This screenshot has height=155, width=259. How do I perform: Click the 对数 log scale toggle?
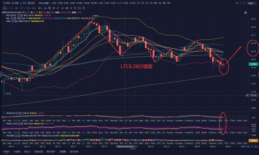[x=247, y=147]
